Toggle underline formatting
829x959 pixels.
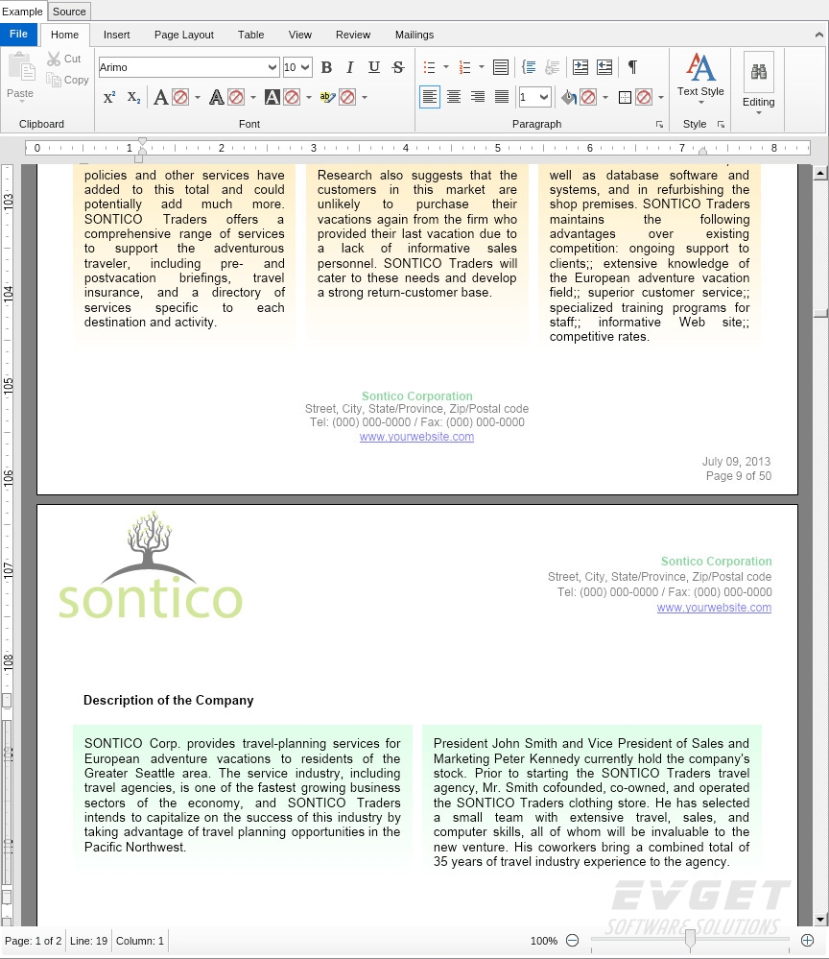(374, 67)
